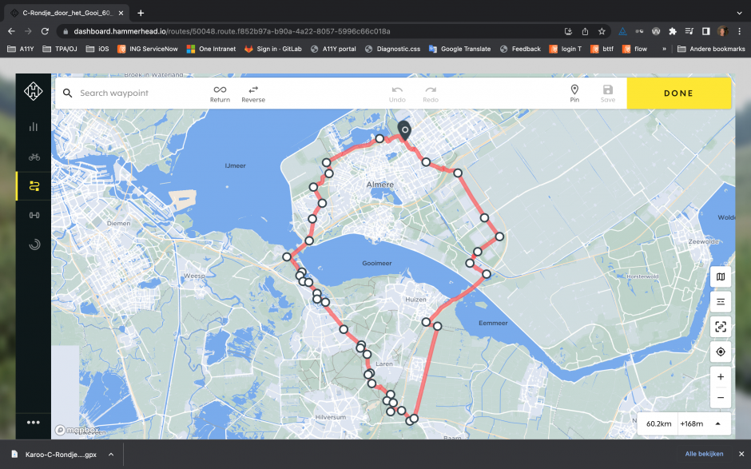
Task: Click the 60.2km distance readout
Action: pos(658,423)
